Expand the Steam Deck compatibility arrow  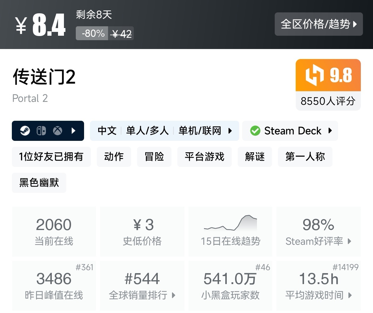pos(330,131)
